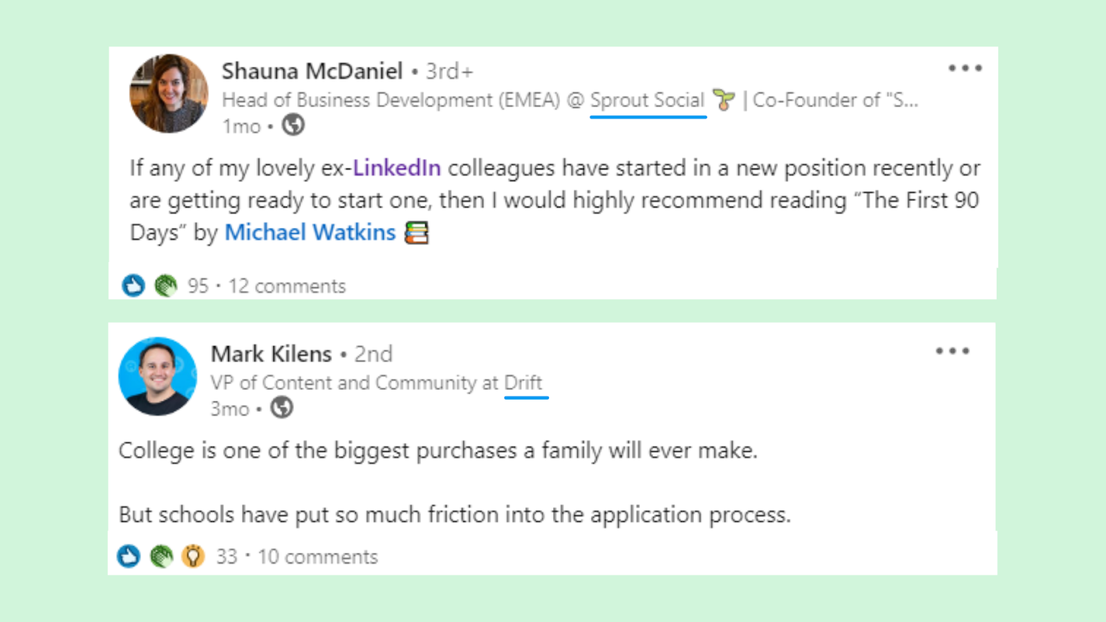The image size is (1106, 622).
Task: Open the LinkedIn company mention link
Action: pyautogui.click(x=395, y=167)
